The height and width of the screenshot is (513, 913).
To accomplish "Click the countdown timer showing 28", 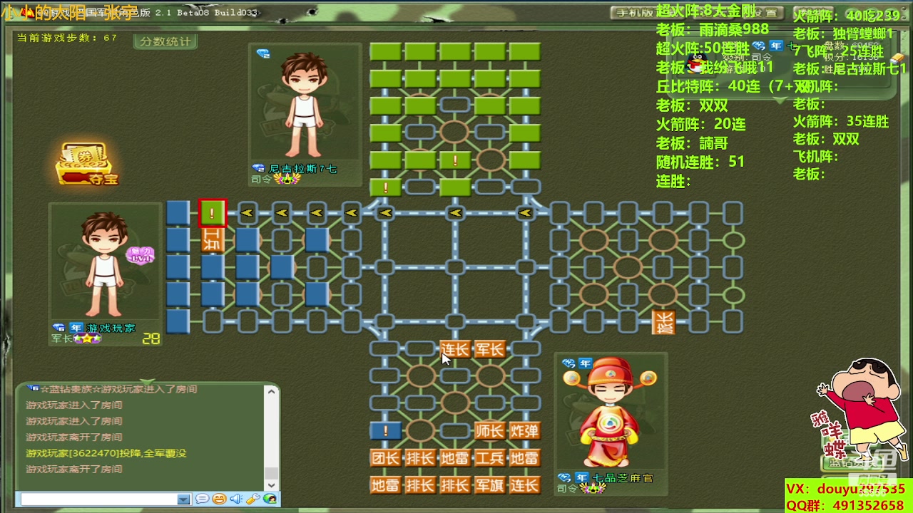I will [x=151, y=339].
